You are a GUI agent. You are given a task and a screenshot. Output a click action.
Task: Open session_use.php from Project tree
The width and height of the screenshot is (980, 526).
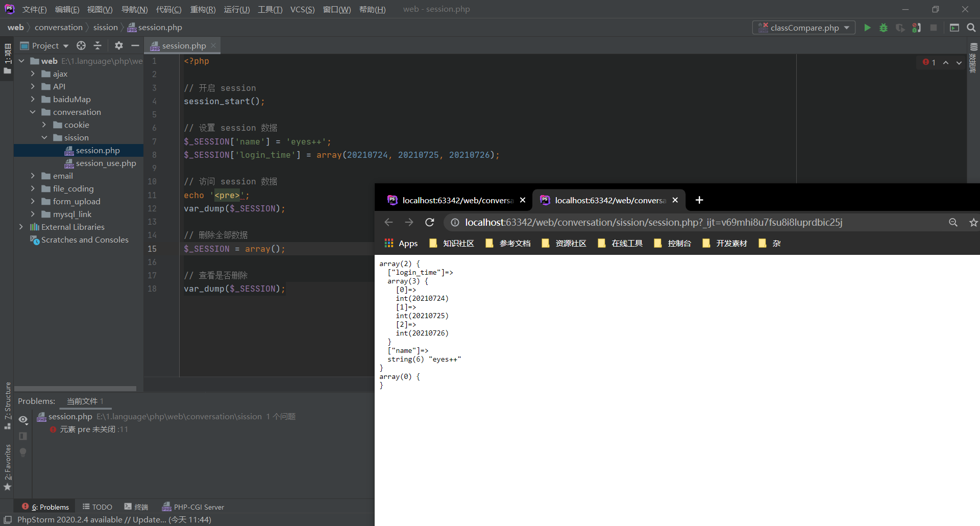tap(106, 163)
